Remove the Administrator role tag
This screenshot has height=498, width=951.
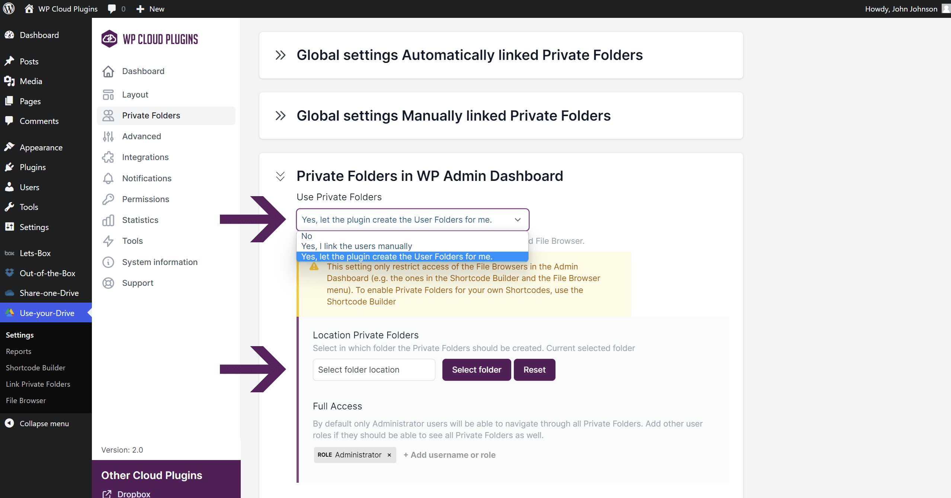(x=389, y=455)
